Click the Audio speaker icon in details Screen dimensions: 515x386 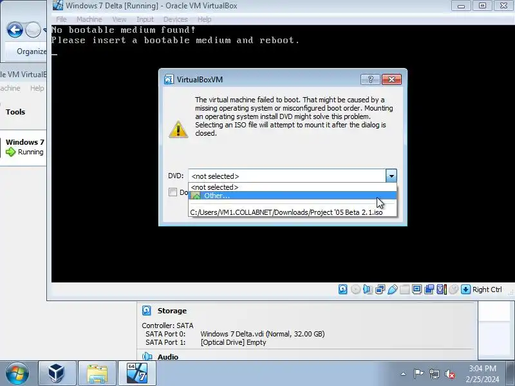(147, 356)
